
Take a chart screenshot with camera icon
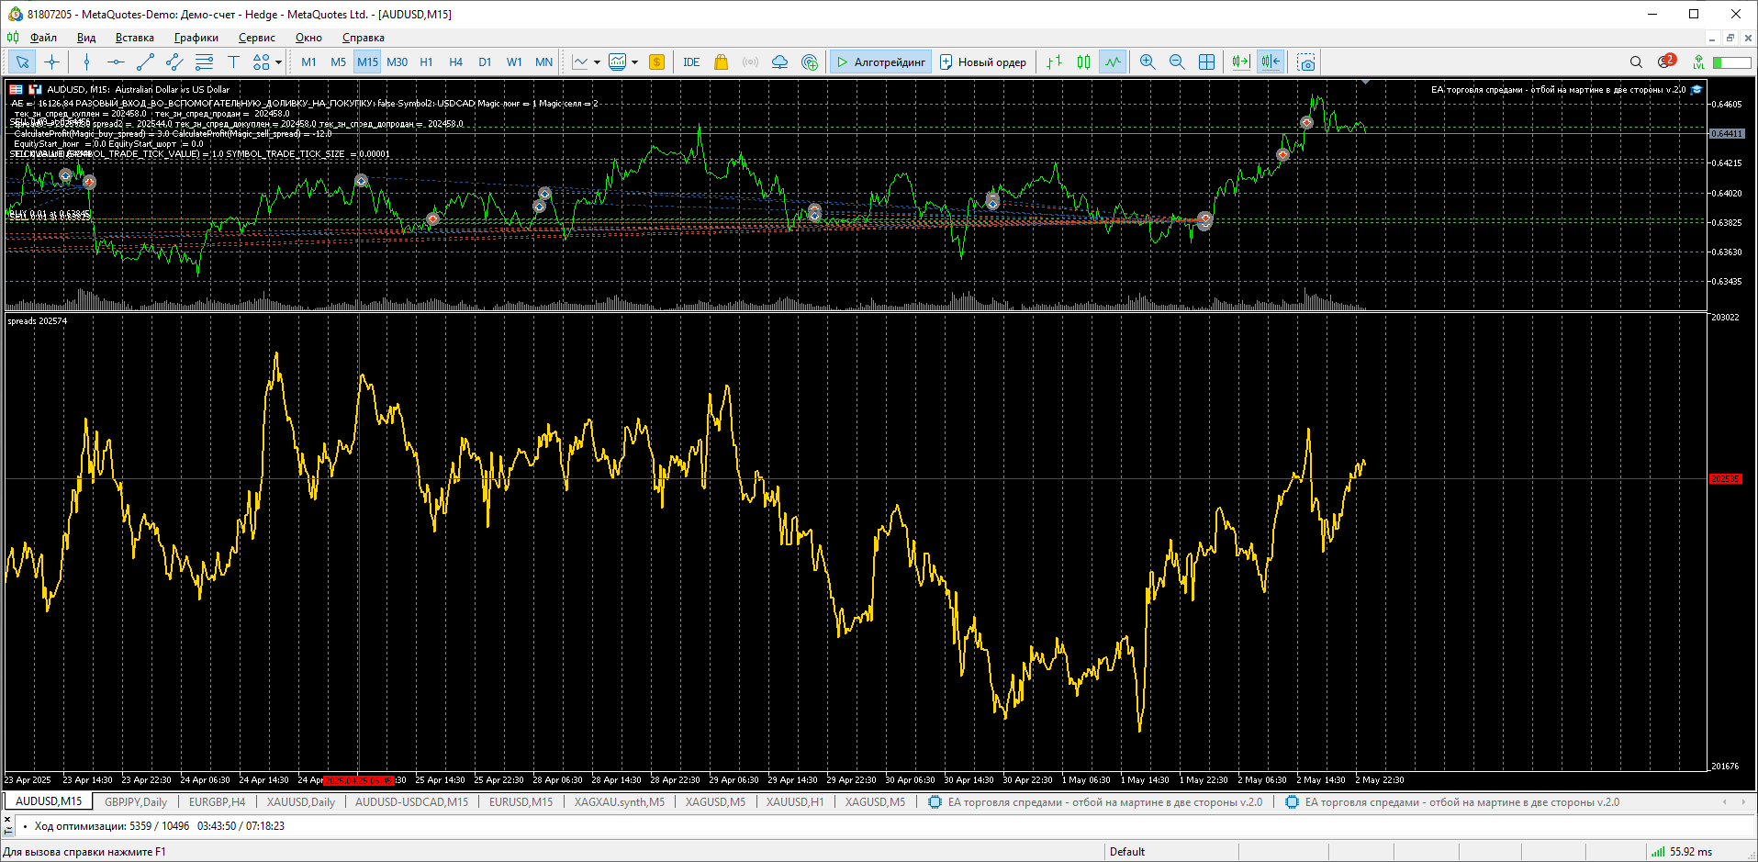[x=1306, y=62]
